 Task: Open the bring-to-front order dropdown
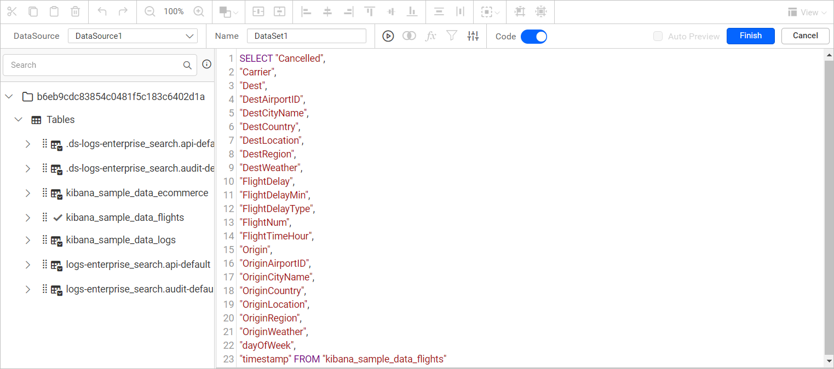coord(228,11)
